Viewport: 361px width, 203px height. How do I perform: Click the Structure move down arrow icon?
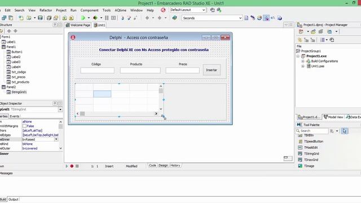tap(15, 31)
